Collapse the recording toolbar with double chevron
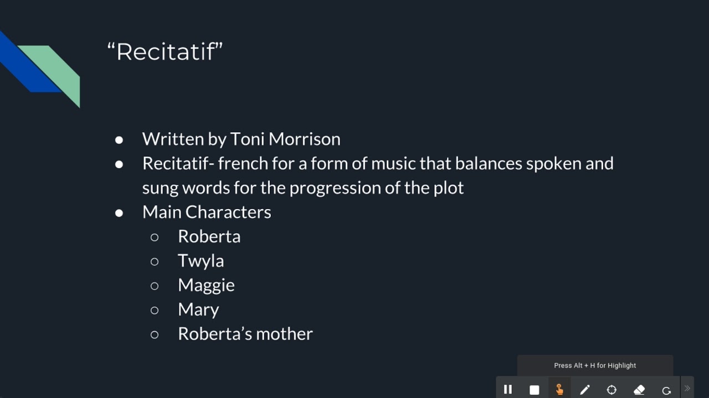709x398 pixels. click(x=687, y=389)
